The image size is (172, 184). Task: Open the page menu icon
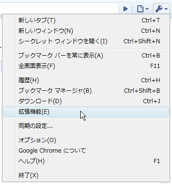coord(143,9)
